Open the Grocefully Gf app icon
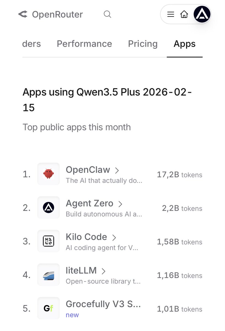 point(49,308)
